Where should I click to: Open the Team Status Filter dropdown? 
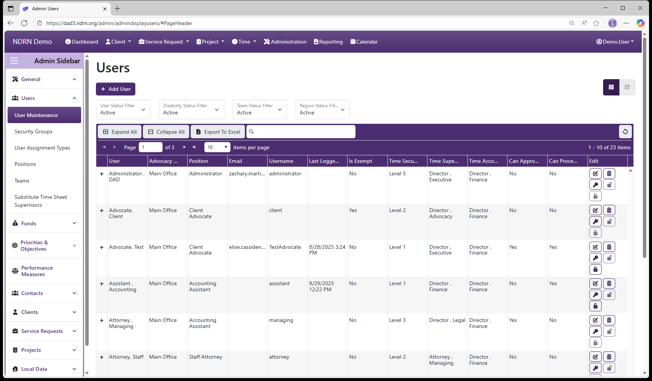pos(260,109)
